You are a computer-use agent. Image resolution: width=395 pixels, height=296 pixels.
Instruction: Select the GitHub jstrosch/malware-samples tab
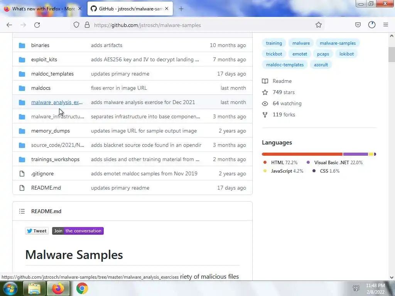130,9
